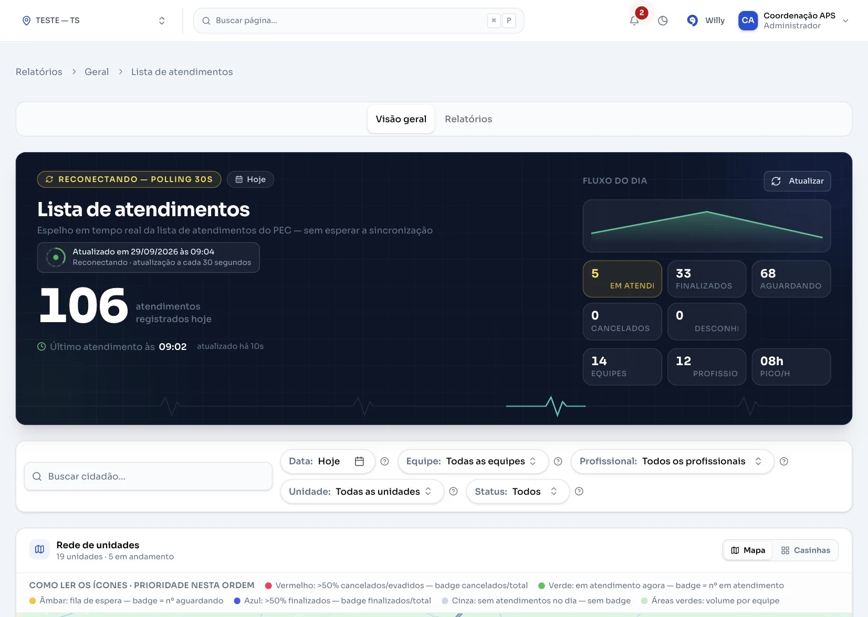
Task: Open the Equipe: Todas as equipes dropdown
Action: click(473, 461)
